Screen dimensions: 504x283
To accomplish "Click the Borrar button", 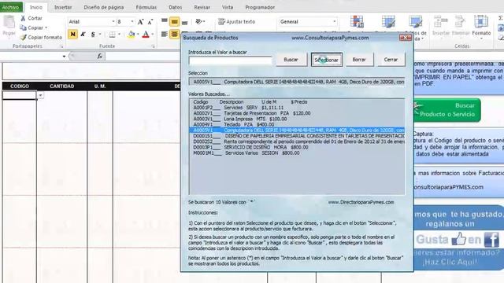I will click(359, 60).
